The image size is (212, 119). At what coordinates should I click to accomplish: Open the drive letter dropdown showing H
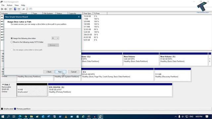pos(55,38)
